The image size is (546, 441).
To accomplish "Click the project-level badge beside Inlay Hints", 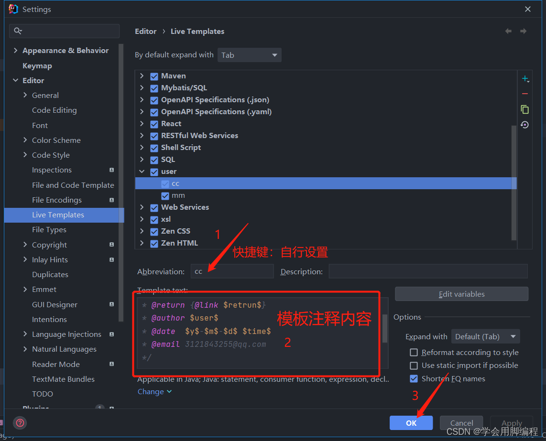I will click(111, 259).
